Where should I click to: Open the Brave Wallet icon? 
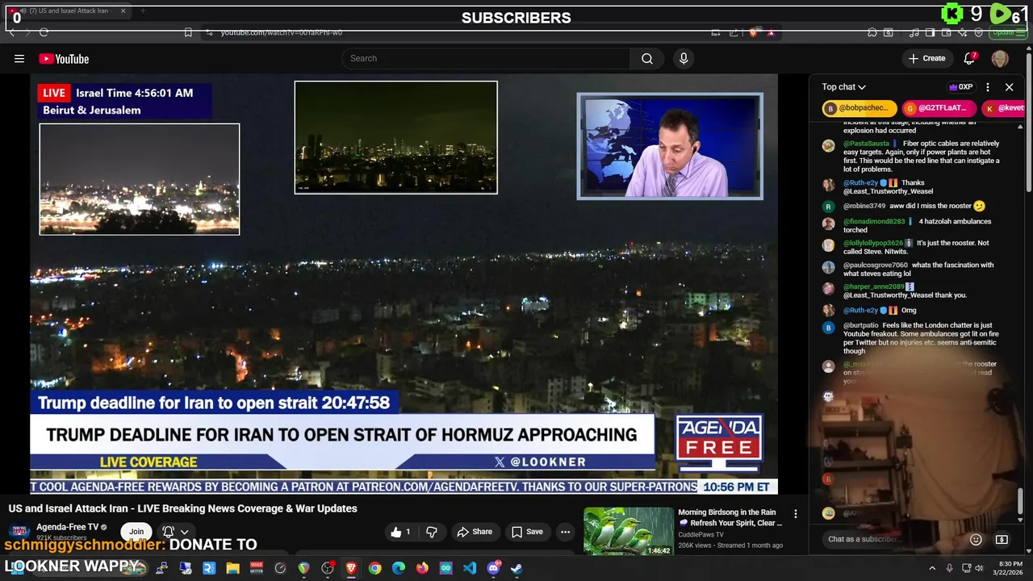click(x=946, y=32)
